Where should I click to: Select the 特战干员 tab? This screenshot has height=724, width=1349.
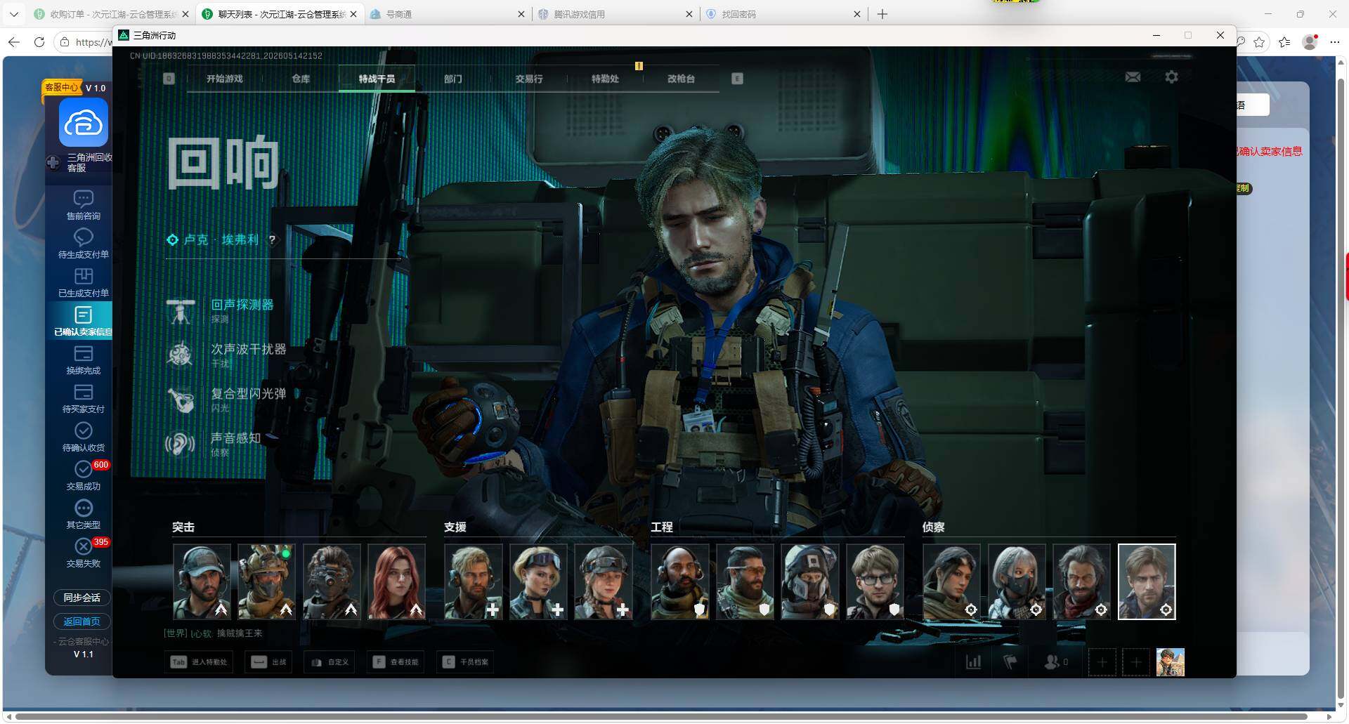377,79
